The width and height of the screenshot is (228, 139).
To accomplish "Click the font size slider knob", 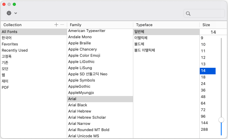I will (x=221, y=120).
